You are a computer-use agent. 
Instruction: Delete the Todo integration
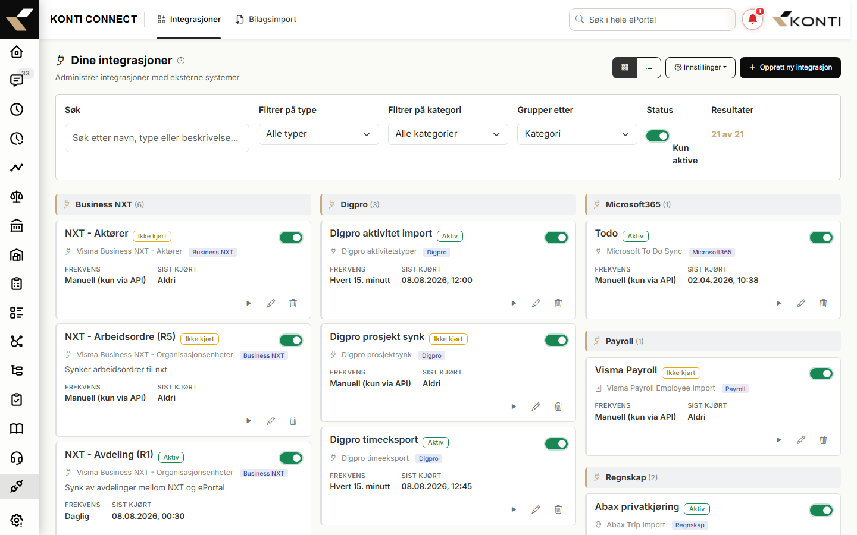pos(823,303)
